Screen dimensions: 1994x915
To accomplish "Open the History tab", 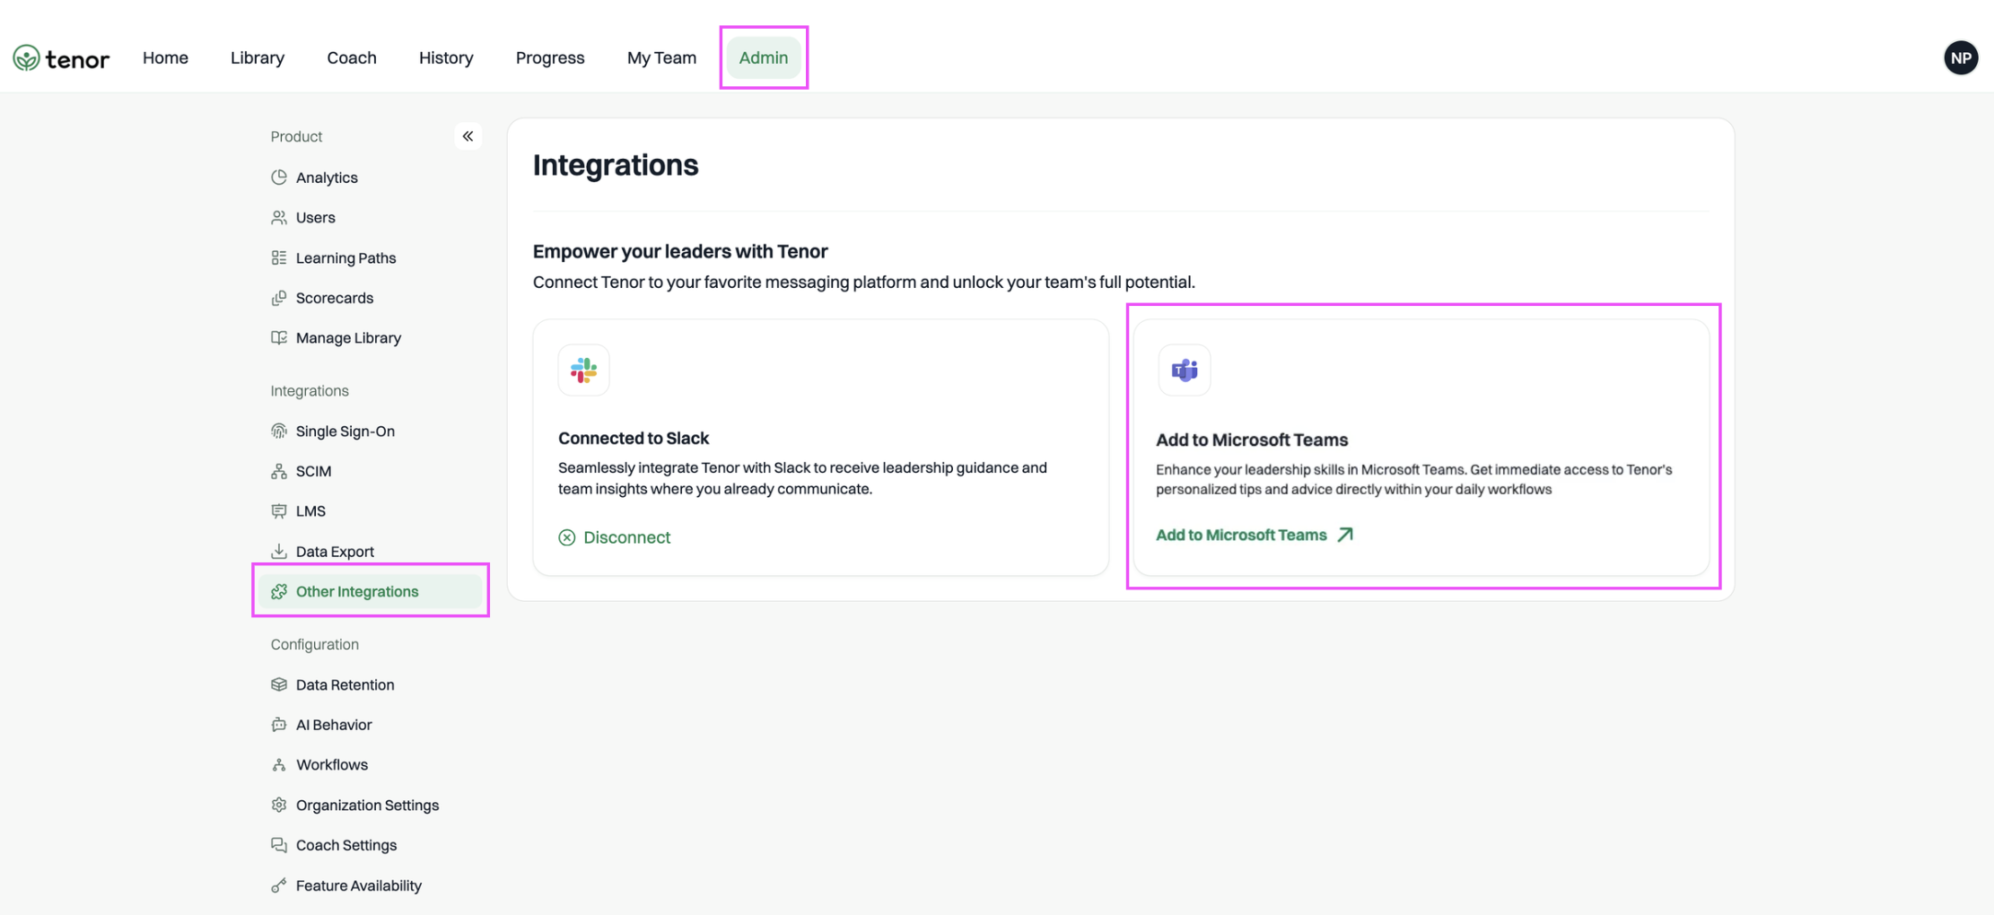I will (x=446, y=58).
